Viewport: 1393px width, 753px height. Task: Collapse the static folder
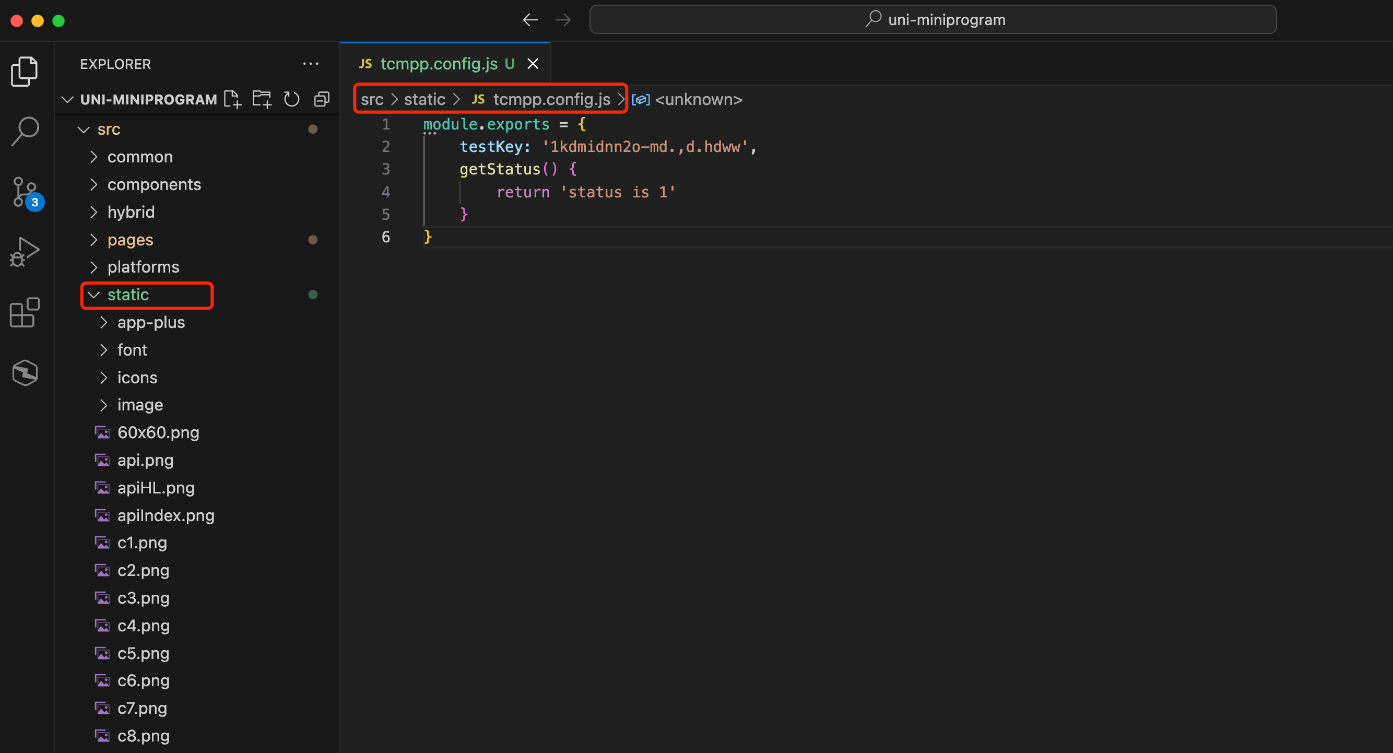[127, 295]
